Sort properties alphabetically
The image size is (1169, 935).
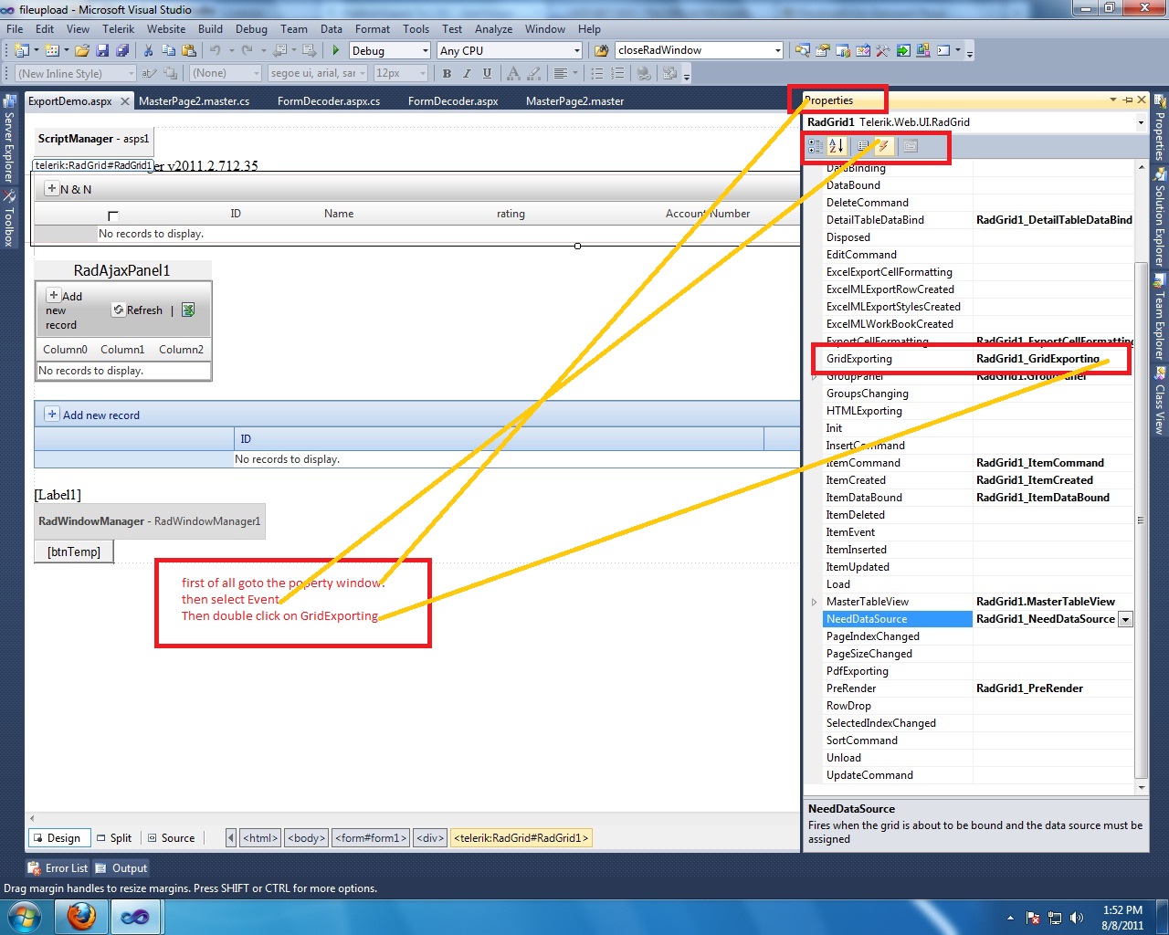(x=837, y=146)
